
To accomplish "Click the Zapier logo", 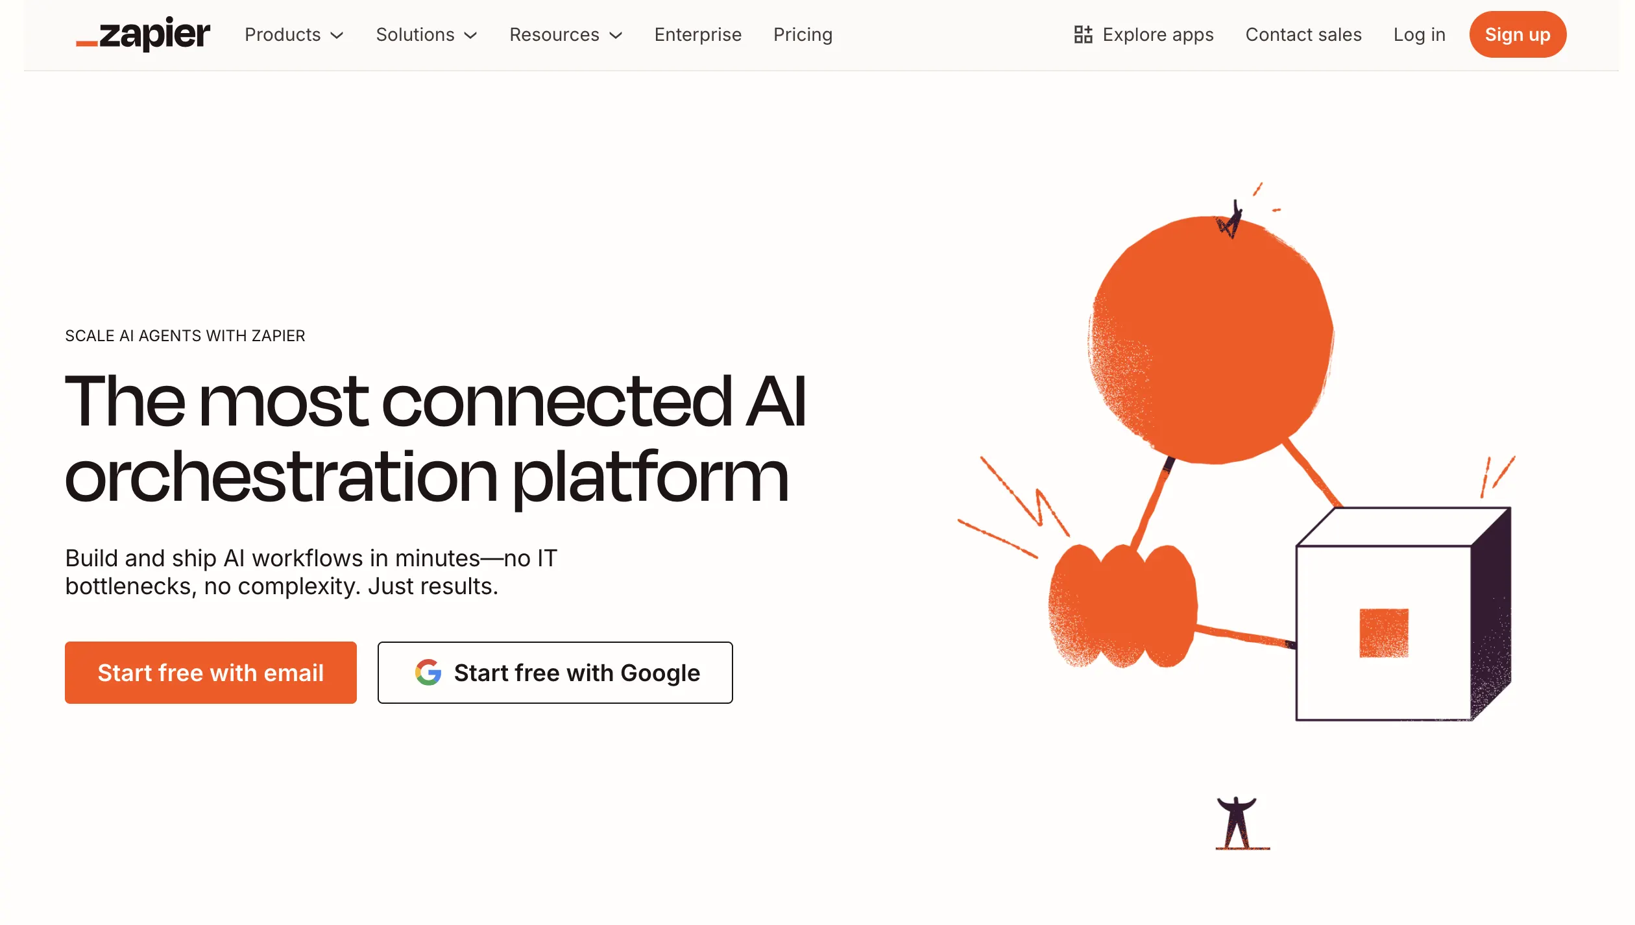I will click(143, 34).
